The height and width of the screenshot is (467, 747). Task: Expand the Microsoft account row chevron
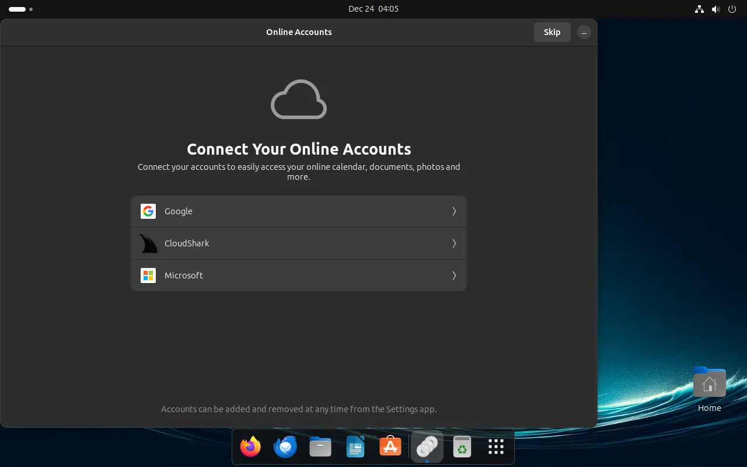pyautogui.click(x=454, y=276)
